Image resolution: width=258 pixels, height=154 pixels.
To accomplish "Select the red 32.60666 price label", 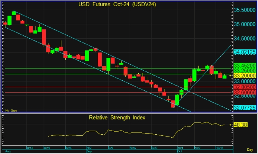I will coord(244,92).
